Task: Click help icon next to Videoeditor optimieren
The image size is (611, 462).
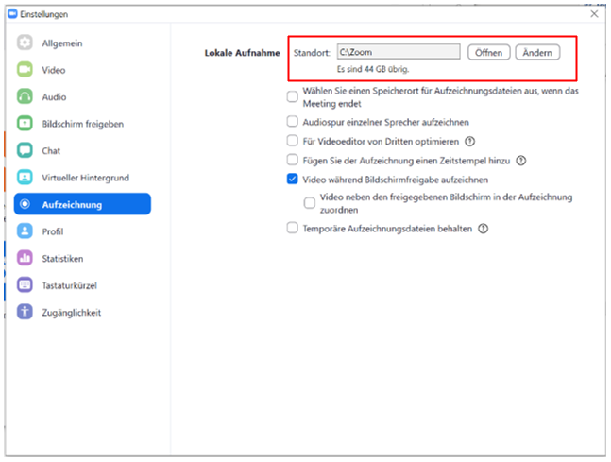Action: pos(470,141)
